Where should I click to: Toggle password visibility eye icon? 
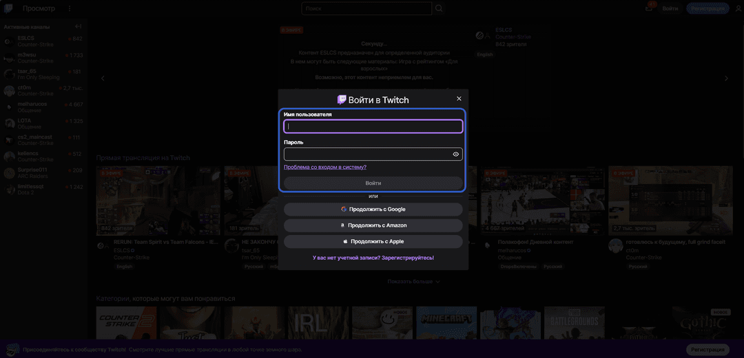[455, 155]
